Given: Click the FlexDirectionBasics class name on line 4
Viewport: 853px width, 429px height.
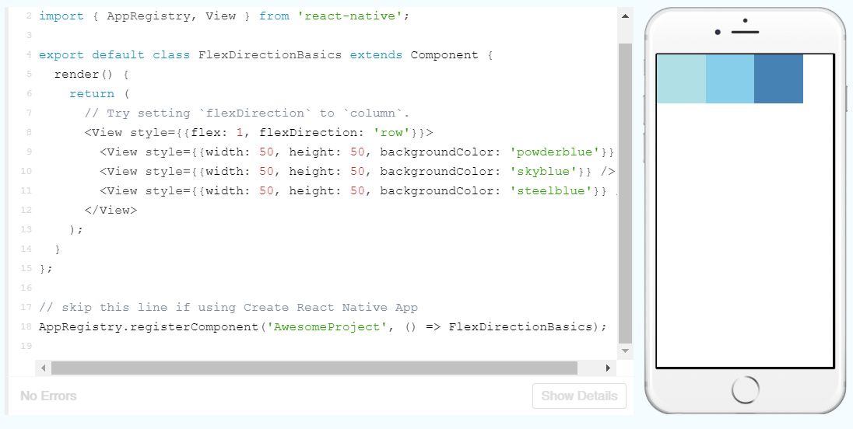Looking at the screenshot, I should [270, 54].
